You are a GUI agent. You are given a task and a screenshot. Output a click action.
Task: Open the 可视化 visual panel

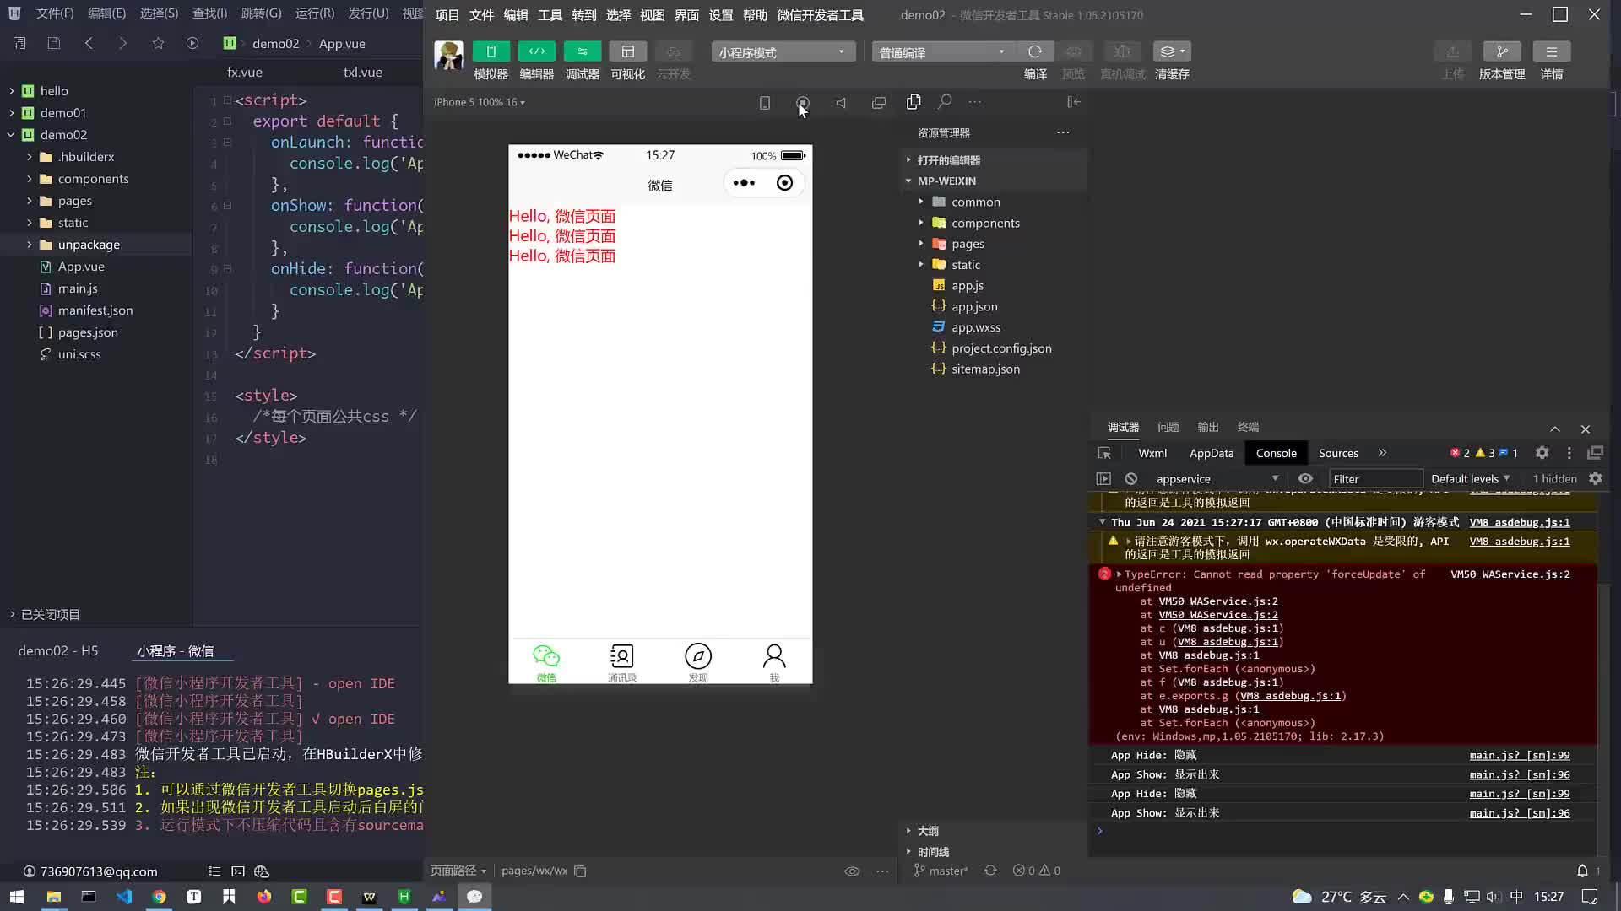(627, 51)
